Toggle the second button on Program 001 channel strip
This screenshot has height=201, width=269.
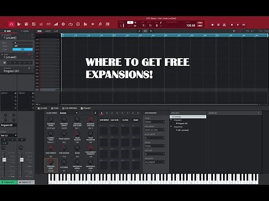[12, 140]
